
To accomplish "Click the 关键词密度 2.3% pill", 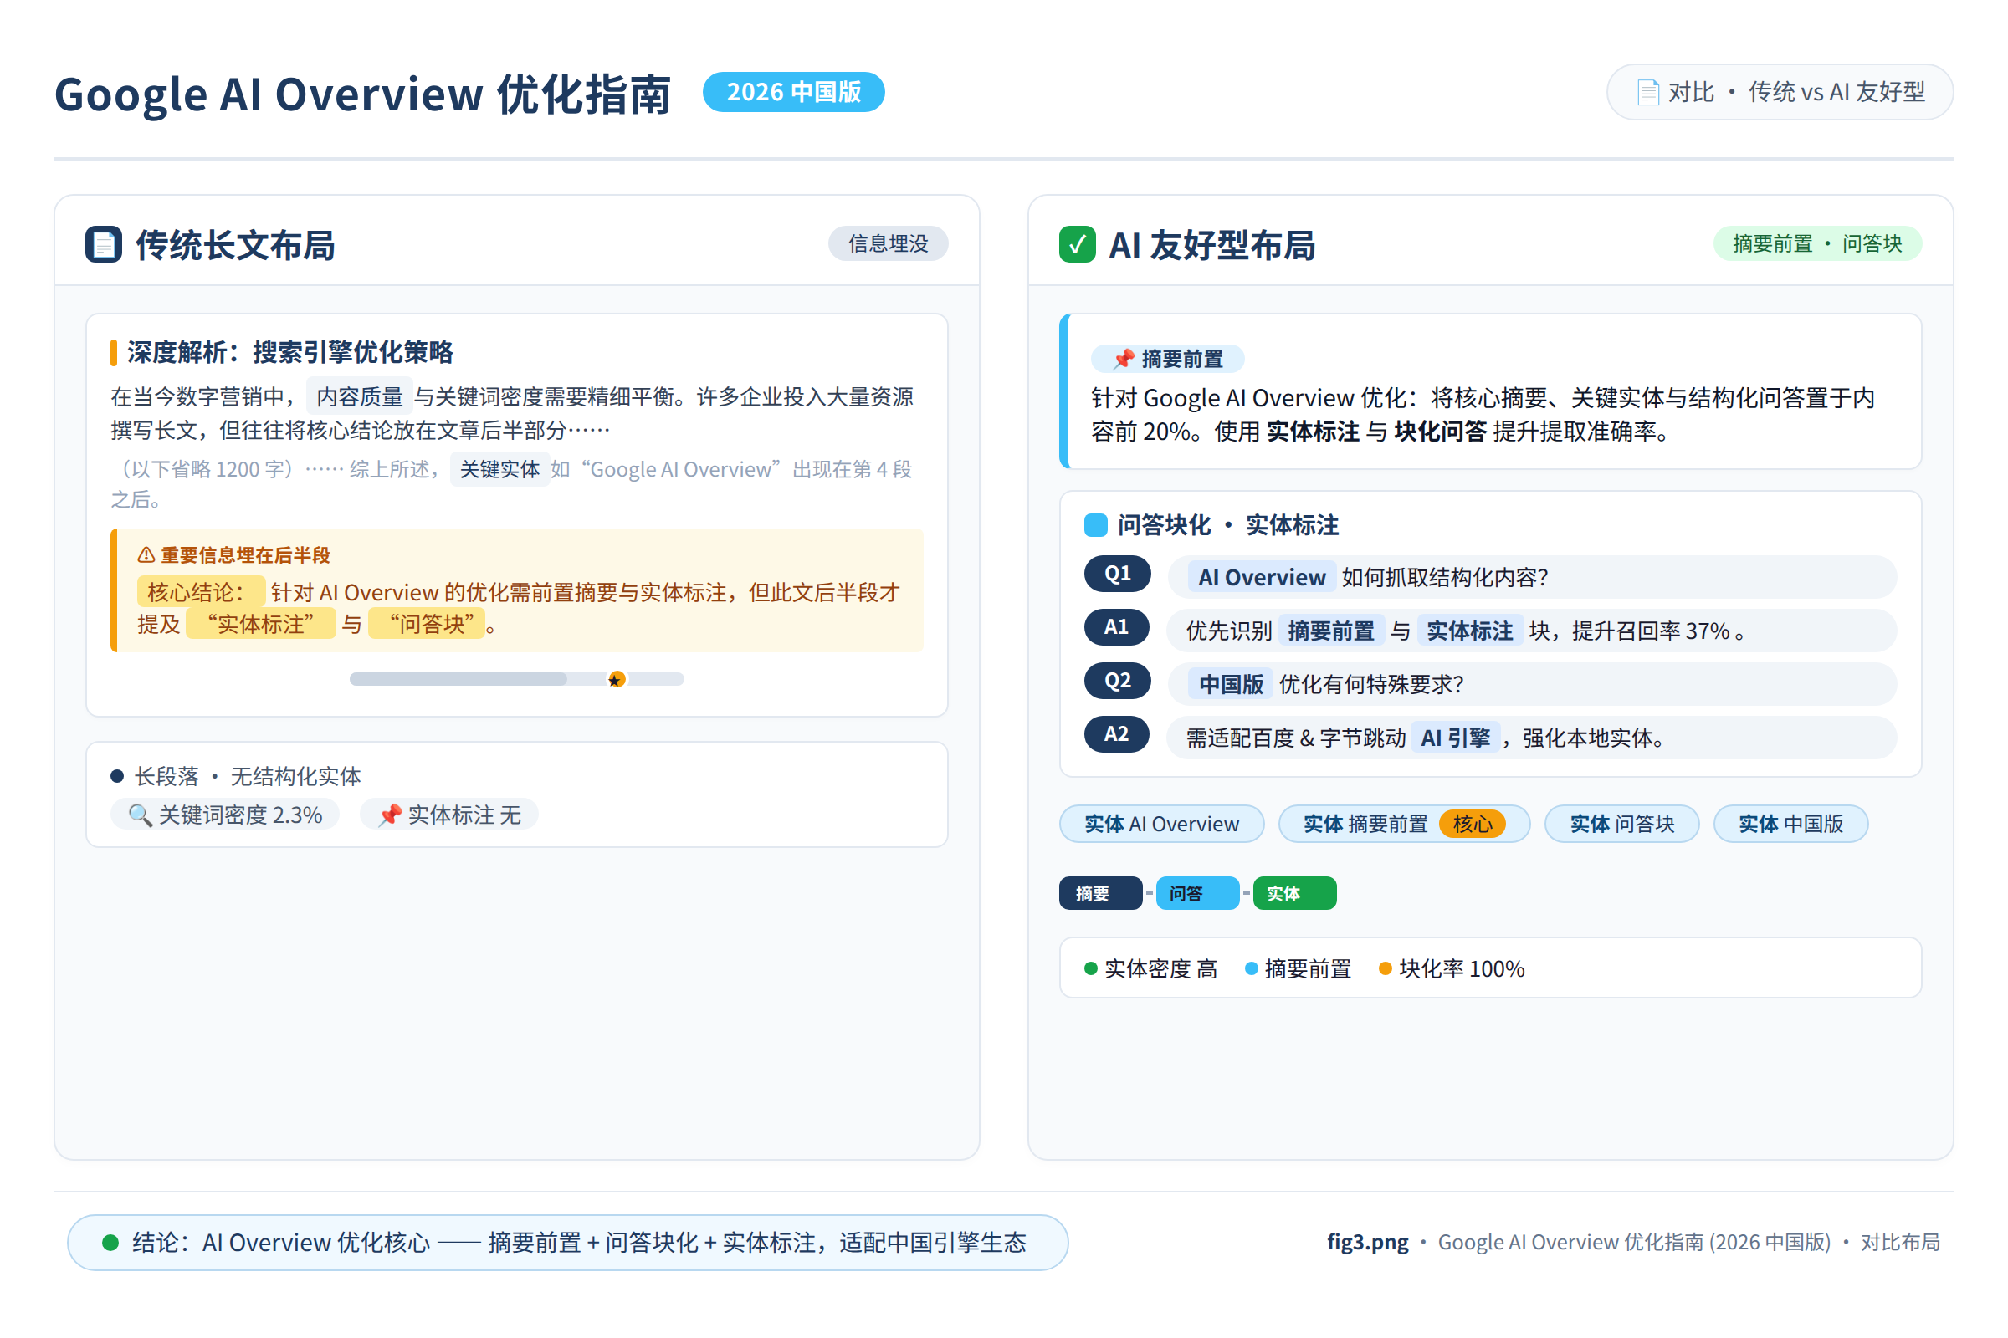I will [x=225, y=815].
